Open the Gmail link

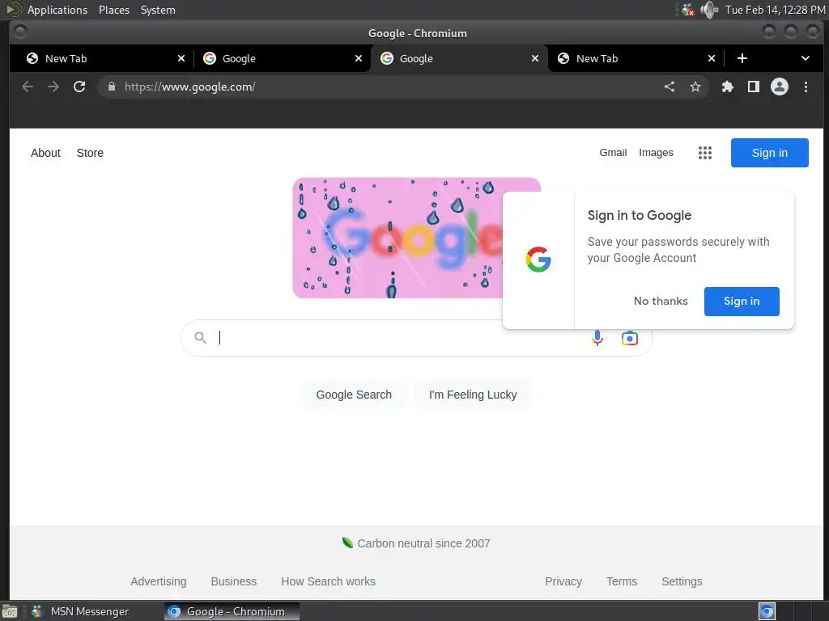pyautogui.click(x=613, y=153)
